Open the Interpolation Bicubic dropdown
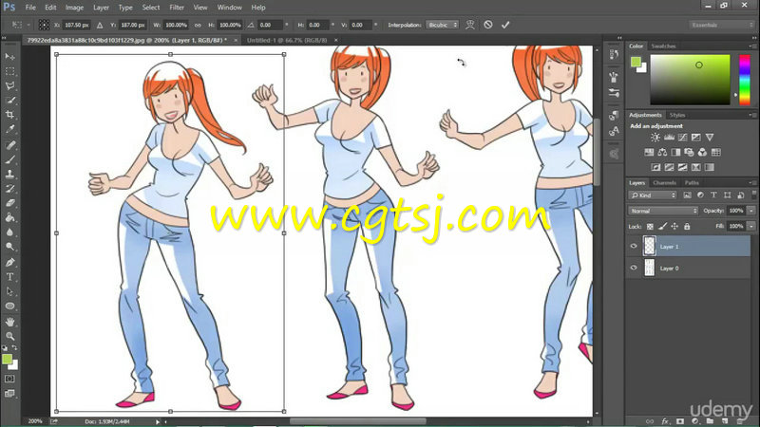This screenshot has height=427, width=760. click(442, 25)
